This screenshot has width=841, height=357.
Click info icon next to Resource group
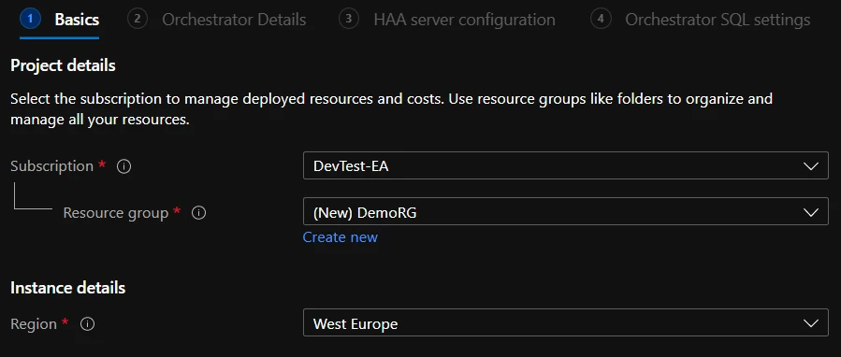click(x=199, y=213)
